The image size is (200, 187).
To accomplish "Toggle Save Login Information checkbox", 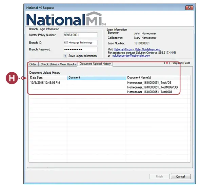I will pos(65,56).
